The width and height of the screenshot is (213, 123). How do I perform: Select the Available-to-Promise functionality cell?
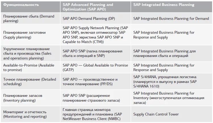30,67
